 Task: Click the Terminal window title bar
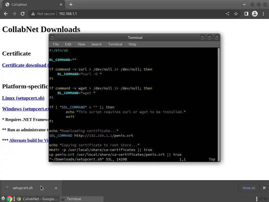pos(134,37)
